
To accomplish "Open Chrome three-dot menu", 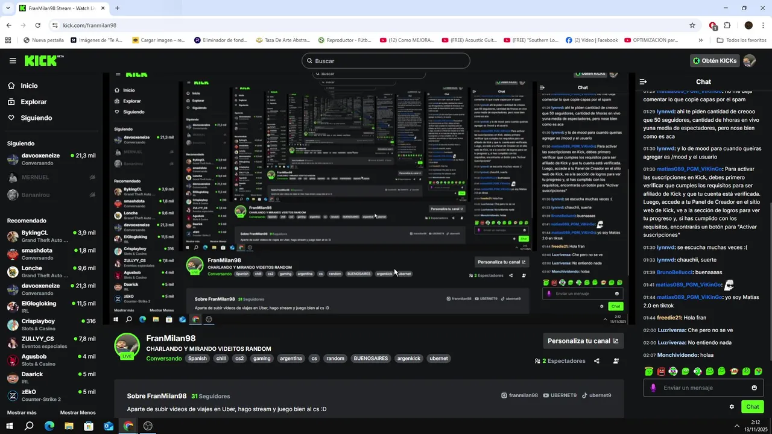I will tap(764, 25).
